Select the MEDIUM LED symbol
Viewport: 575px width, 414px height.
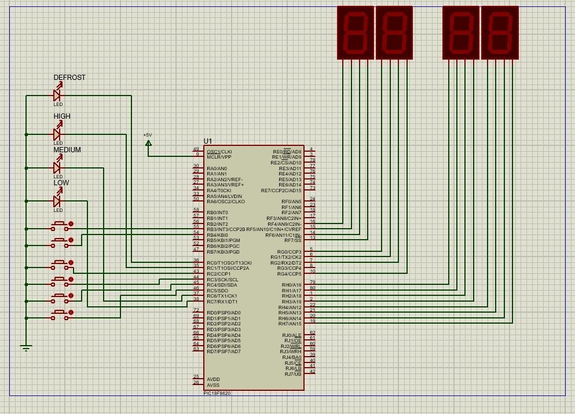pyautogui.click(x=57, y=167)
